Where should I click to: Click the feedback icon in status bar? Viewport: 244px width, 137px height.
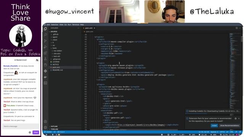[x=236, y=132]
